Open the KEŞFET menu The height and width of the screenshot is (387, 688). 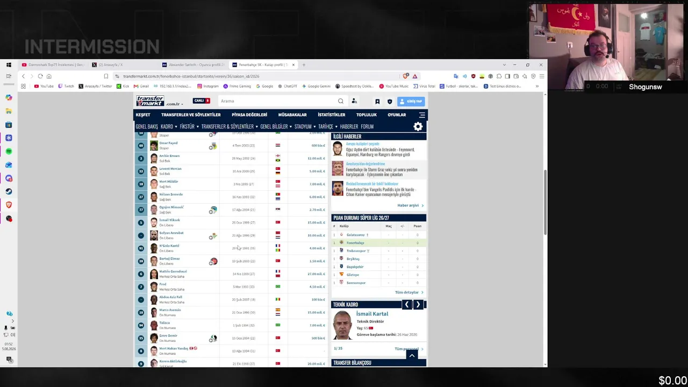[143, 114]
